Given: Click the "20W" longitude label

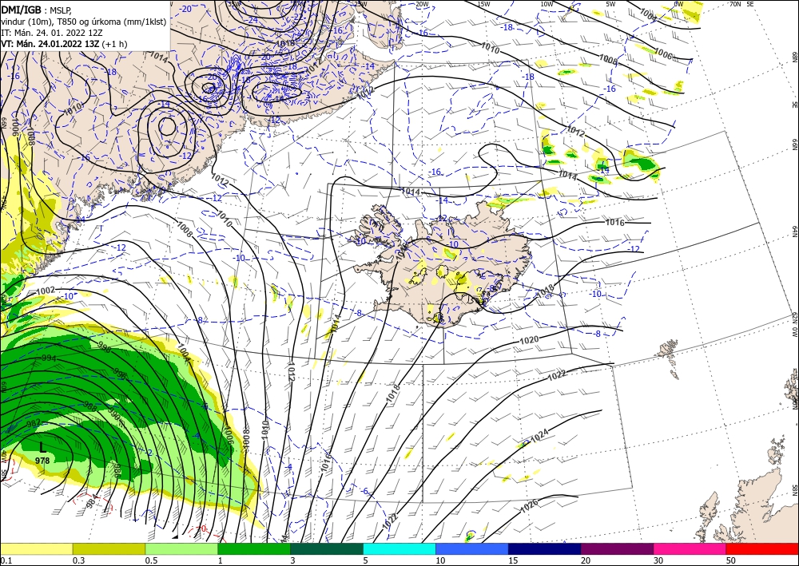Looking at the screenshot, I should coord(421,4).
